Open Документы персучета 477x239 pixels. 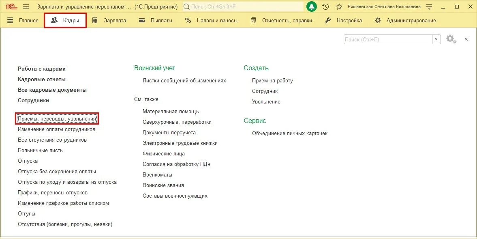pos(169,132)
